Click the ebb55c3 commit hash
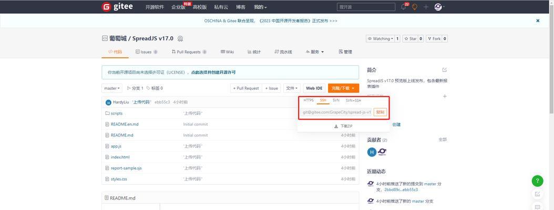This screenshot has height=210, width=554. point(162,102)
